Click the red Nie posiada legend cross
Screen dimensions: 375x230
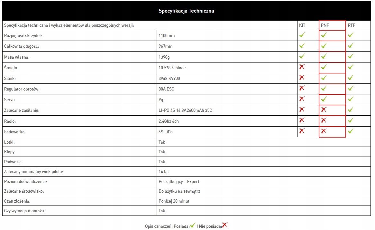tap(224, 225)
